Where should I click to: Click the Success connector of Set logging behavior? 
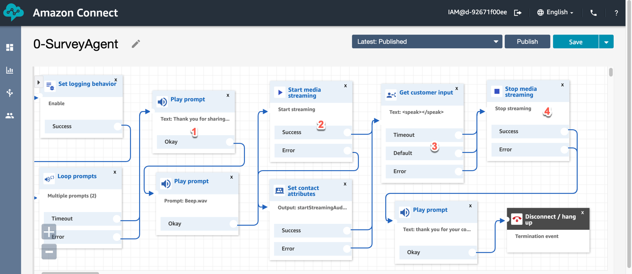coord(118,127)
